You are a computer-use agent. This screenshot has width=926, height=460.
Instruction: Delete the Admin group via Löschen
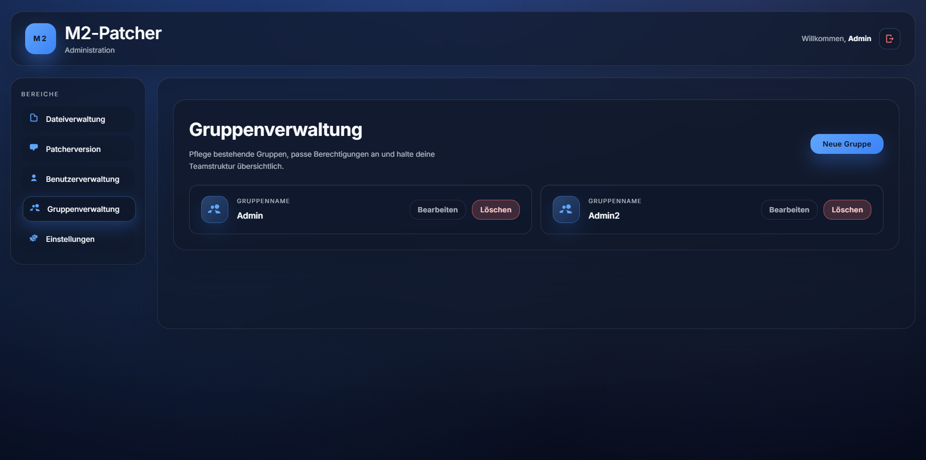click(496, 210)
